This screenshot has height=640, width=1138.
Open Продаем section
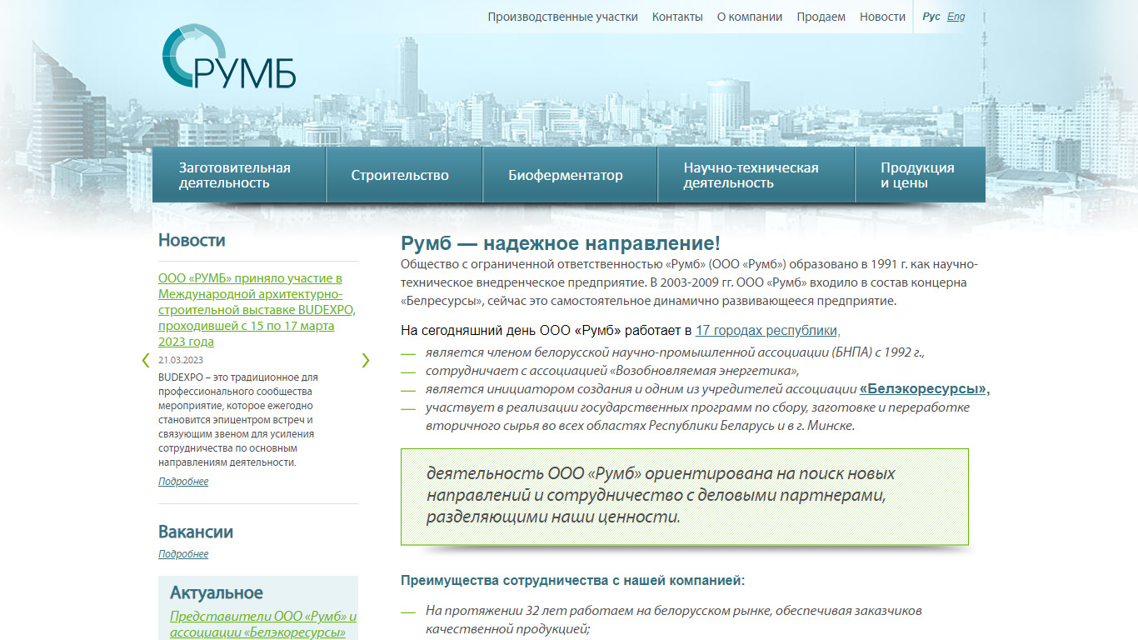click(821, 17)
